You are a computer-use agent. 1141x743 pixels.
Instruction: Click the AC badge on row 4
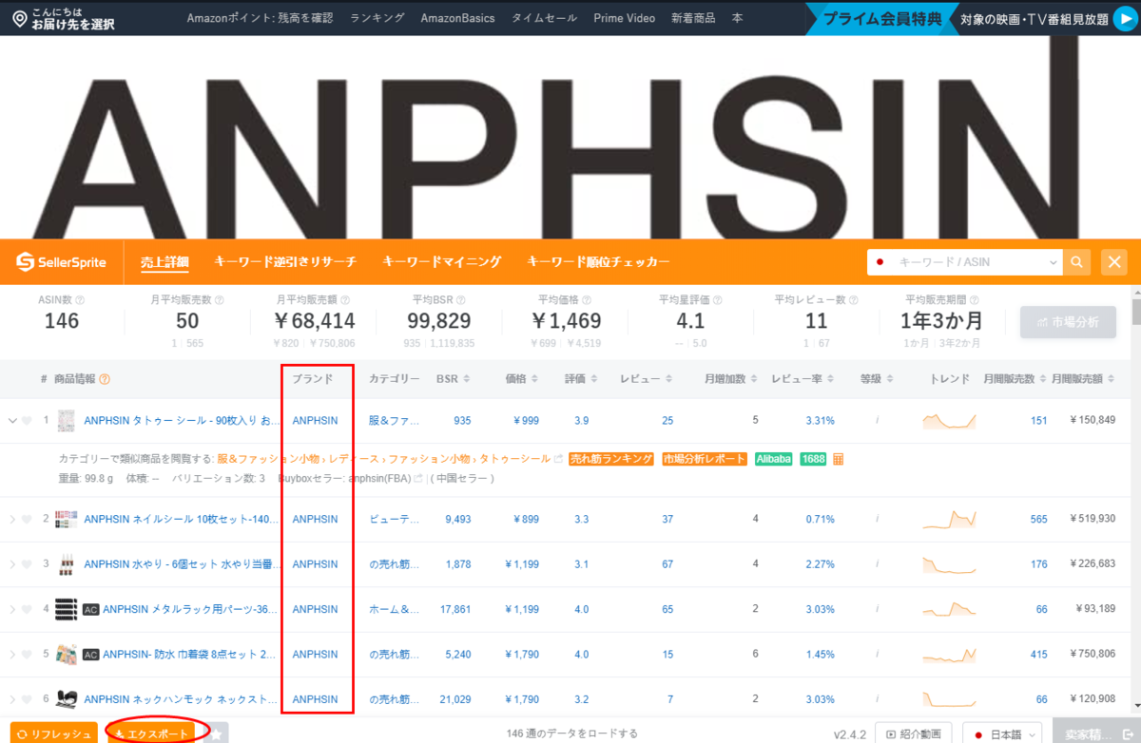pos(91,609)
